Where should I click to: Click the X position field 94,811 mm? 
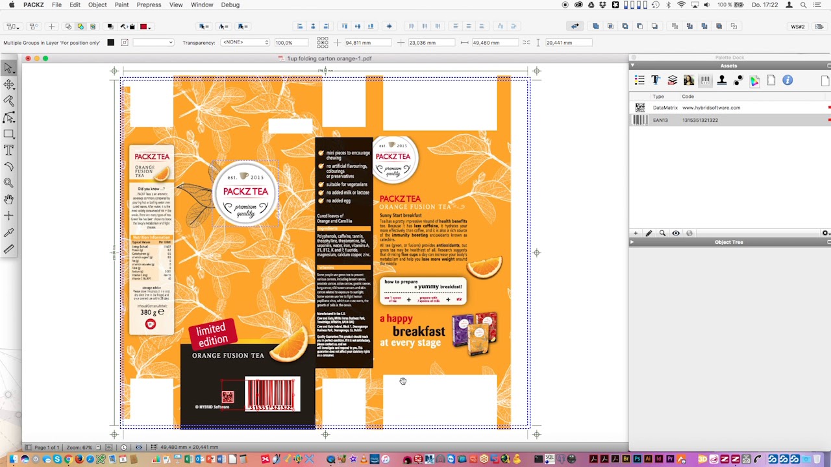(x=367, y=43)
